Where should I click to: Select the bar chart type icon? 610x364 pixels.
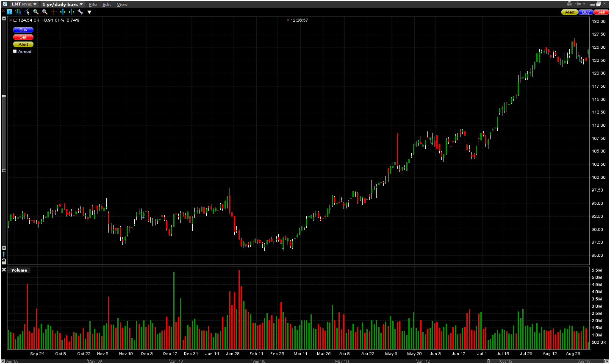click(x=18, y=12)
